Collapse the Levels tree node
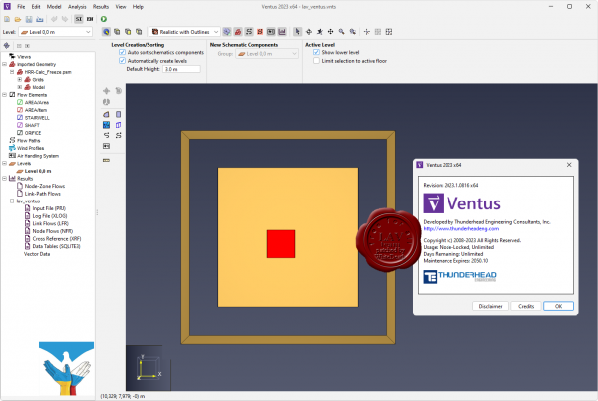Image resolution: width=598 pixels, height=401 pixels. [5, 163]
